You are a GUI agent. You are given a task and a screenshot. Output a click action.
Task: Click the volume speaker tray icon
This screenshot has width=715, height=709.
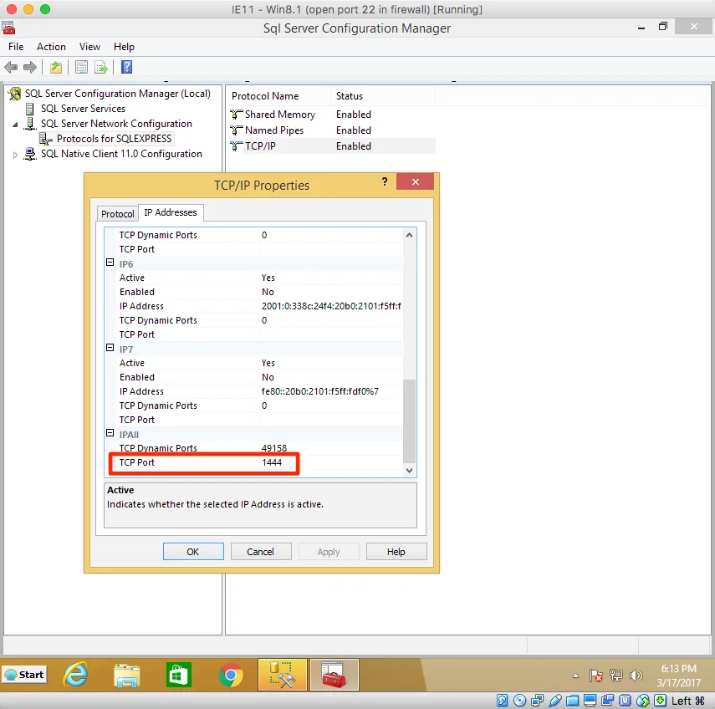pyautogui.click(x=636, y=676)
